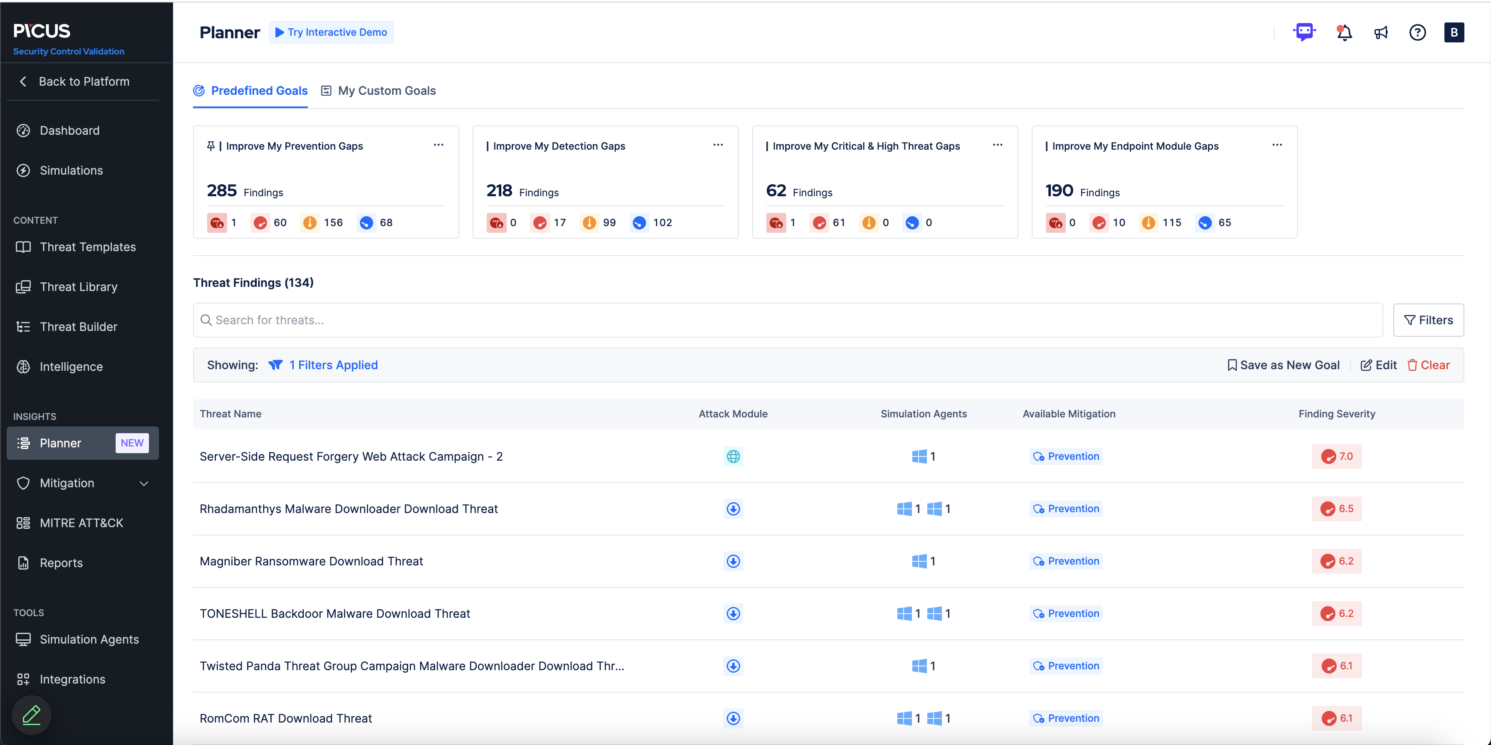Open the help question mark icon

[x=1417, y=33]
